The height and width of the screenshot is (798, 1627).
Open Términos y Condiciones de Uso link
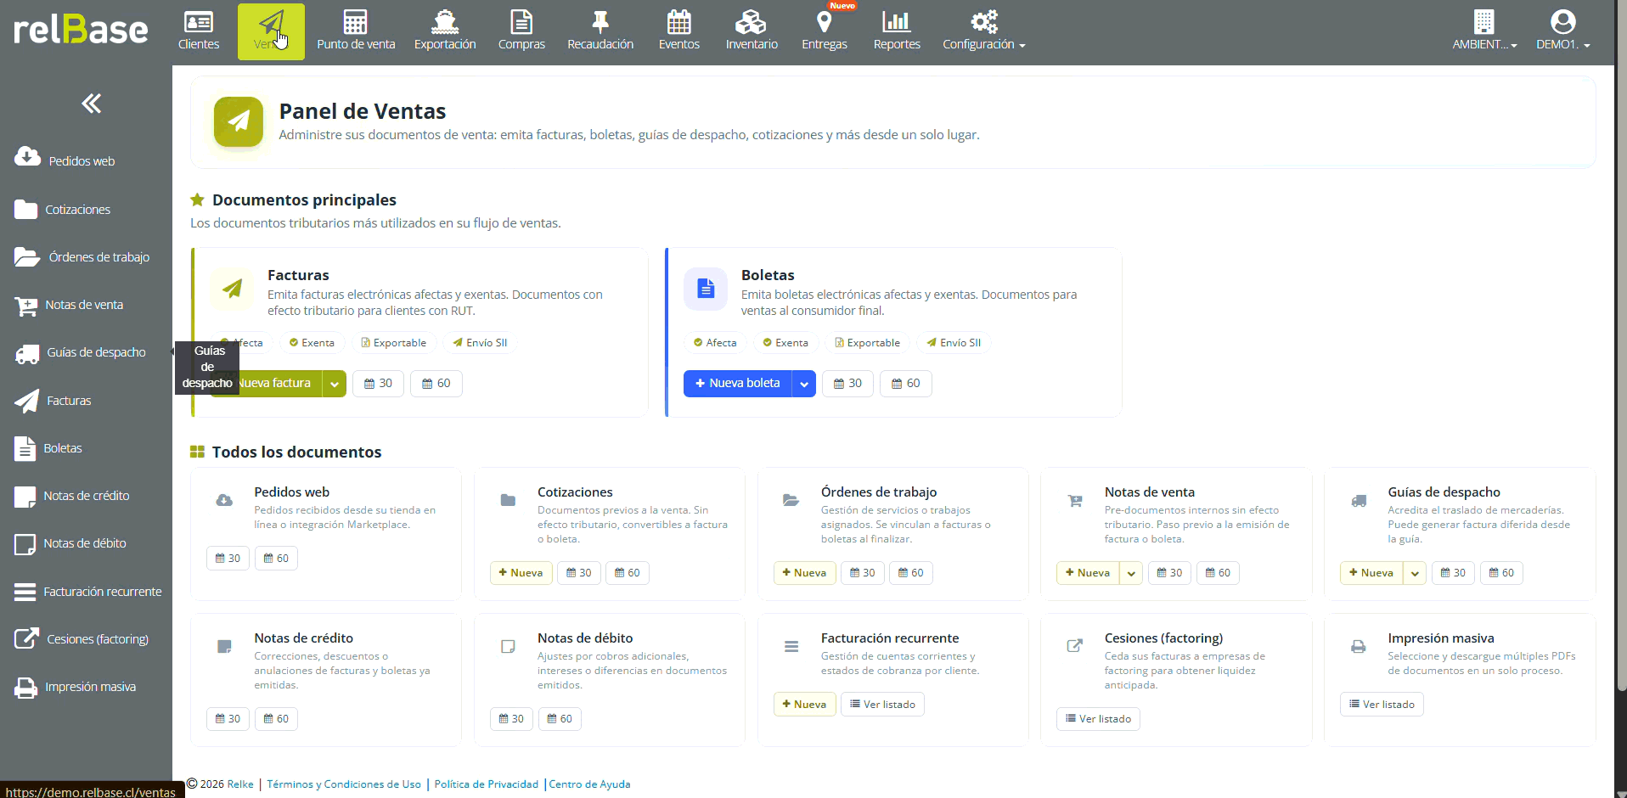coord(344,784)
